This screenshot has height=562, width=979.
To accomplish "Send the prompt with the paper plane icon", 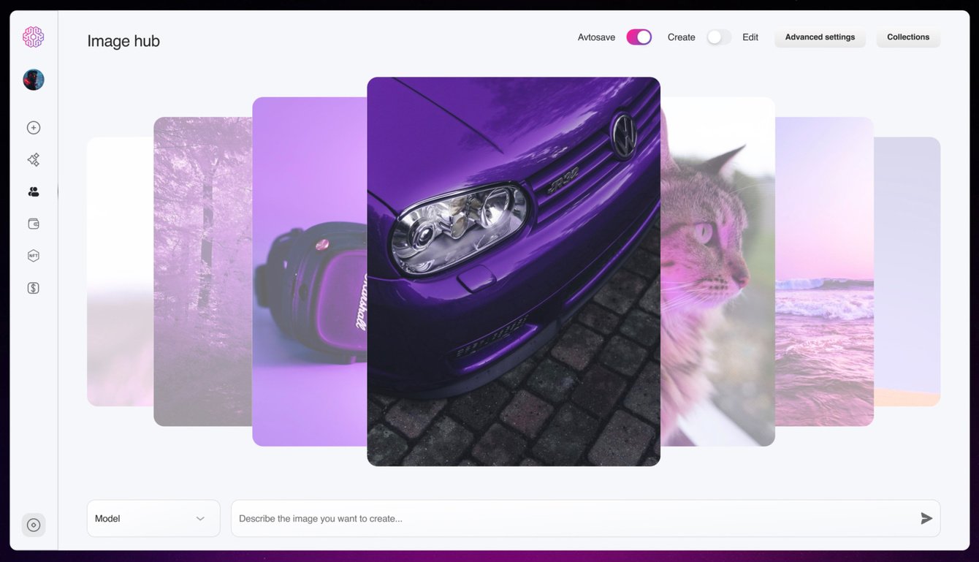I will point(926,518).
